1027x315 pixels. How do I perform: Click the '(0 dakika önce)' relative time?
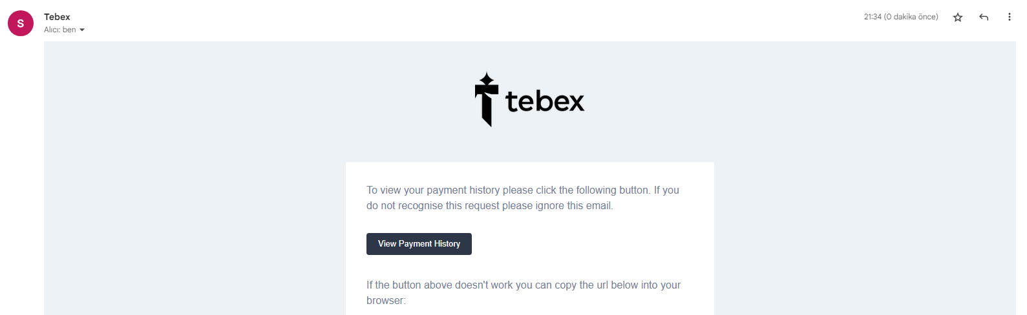coord(911,17)
